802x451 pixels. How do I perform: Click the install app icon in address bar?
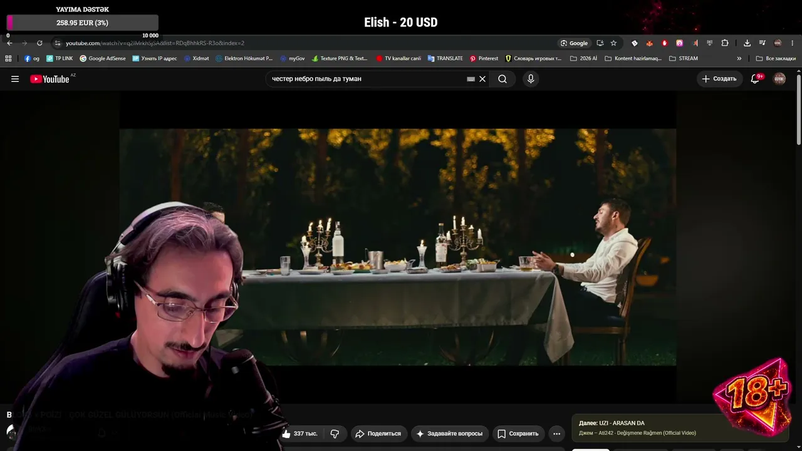coord(600,43)
